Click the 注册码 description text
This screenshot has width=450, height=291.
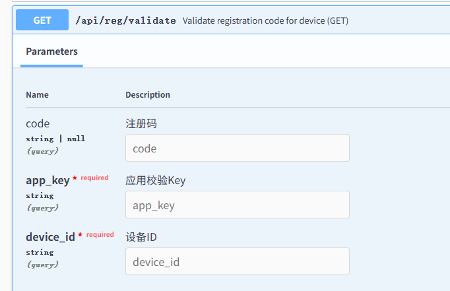pos(141,123)
